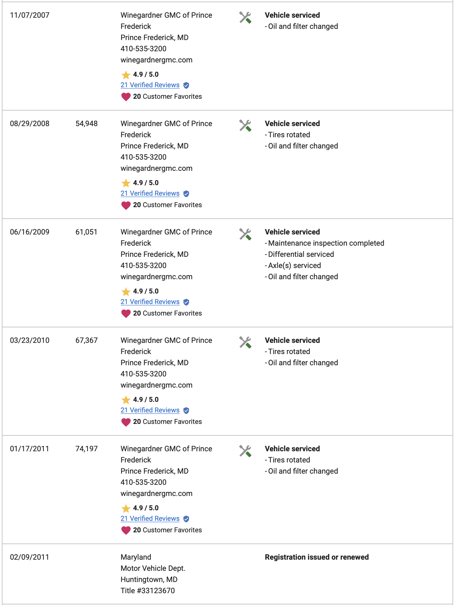Click winegardnergmc.com in the 06/16/2009 entry
Viewport: 455px width, 605px height.
156,277
